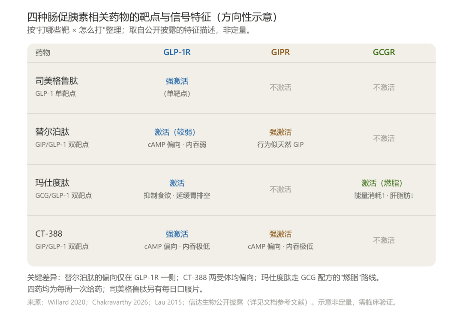Click the text 抑制食欲 · 延缓胃排空
Viewport: 463px width, 314px height.
coord(177,196)
